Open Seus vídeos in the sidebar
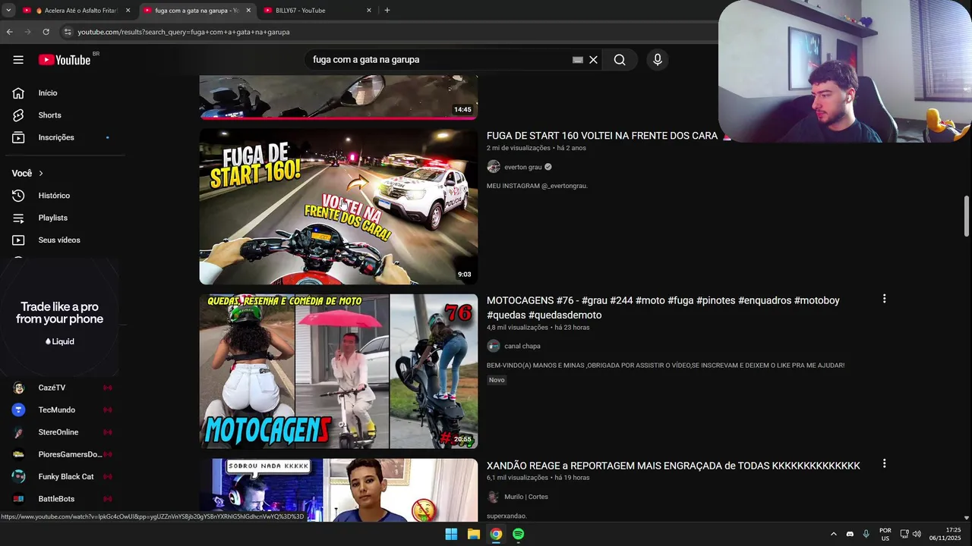 coord(61,240)
